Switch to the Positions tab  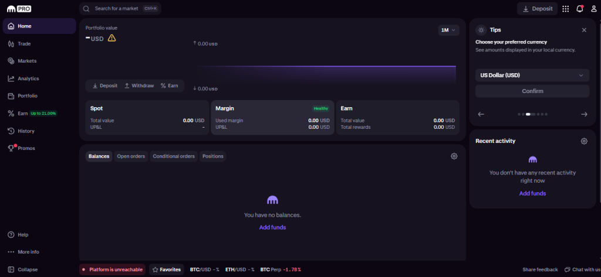(212, 156)
